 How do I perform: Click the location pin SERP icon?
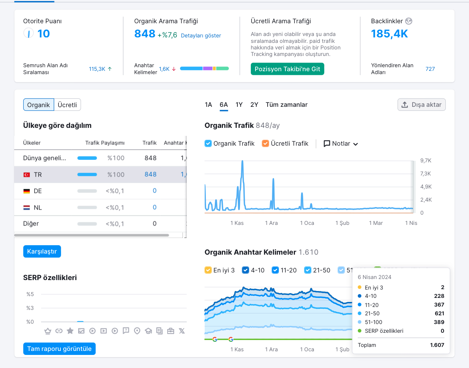coord(137,331)
